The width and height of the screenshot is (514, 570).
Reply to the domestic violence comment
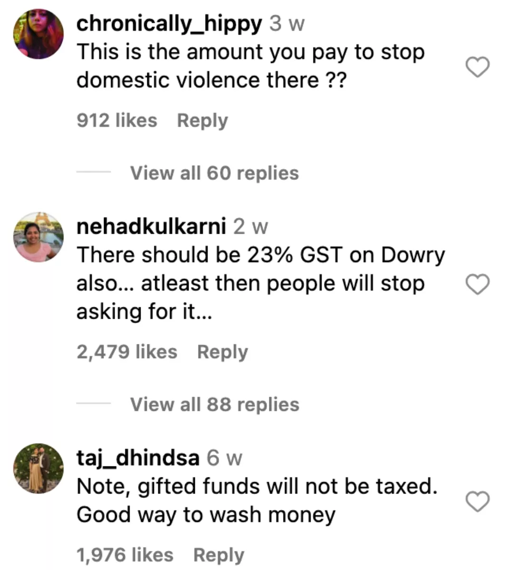202,121
